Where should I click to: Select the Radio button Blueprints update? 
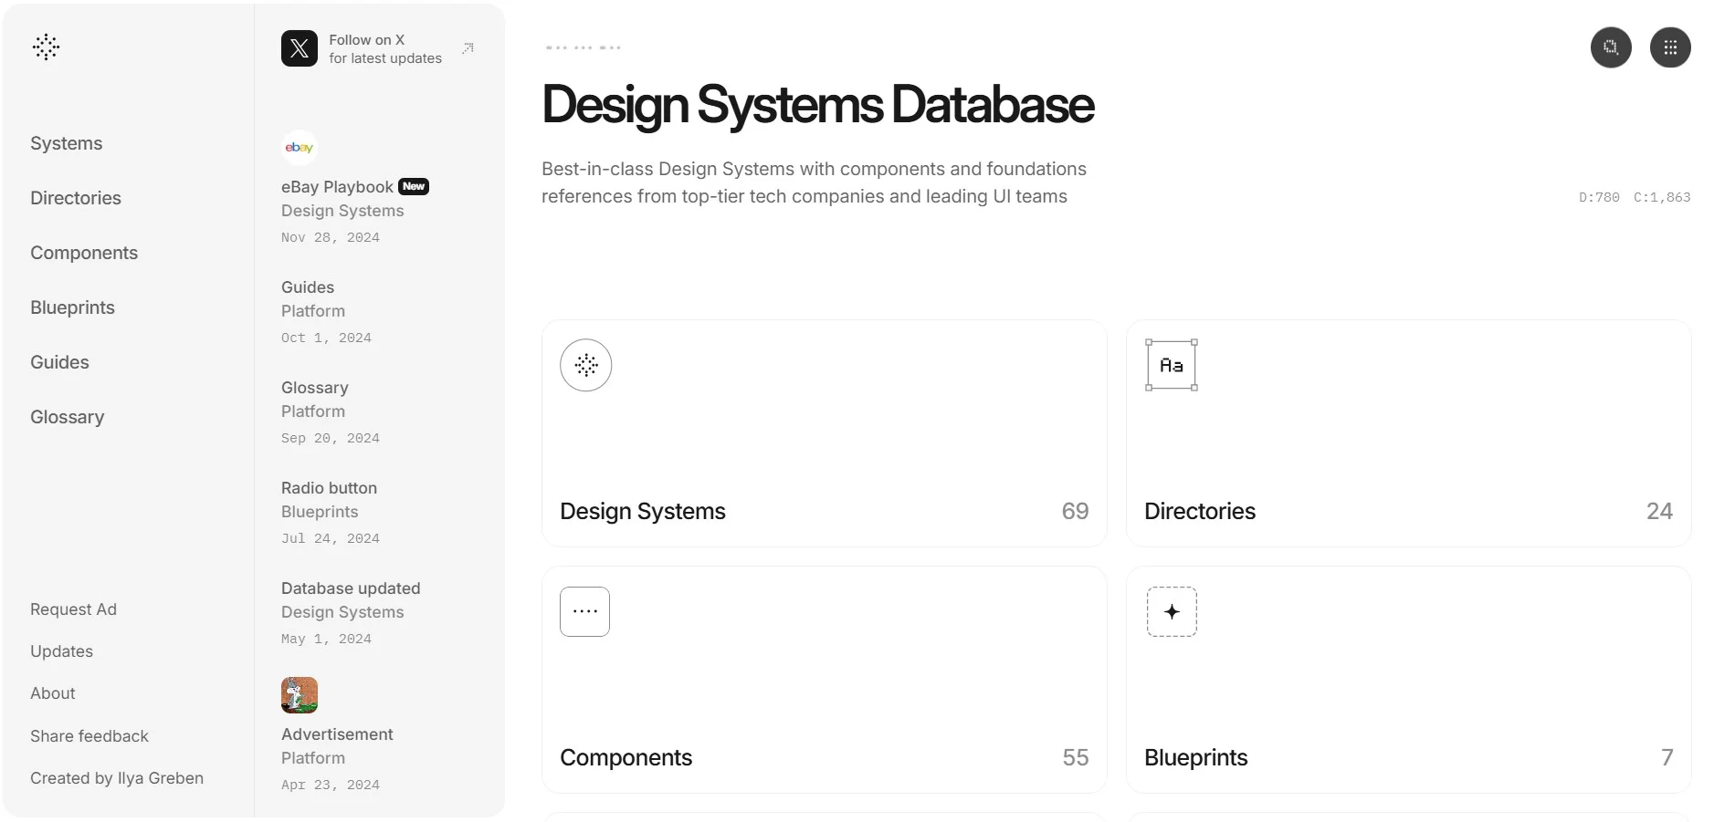tap(329, 487)
